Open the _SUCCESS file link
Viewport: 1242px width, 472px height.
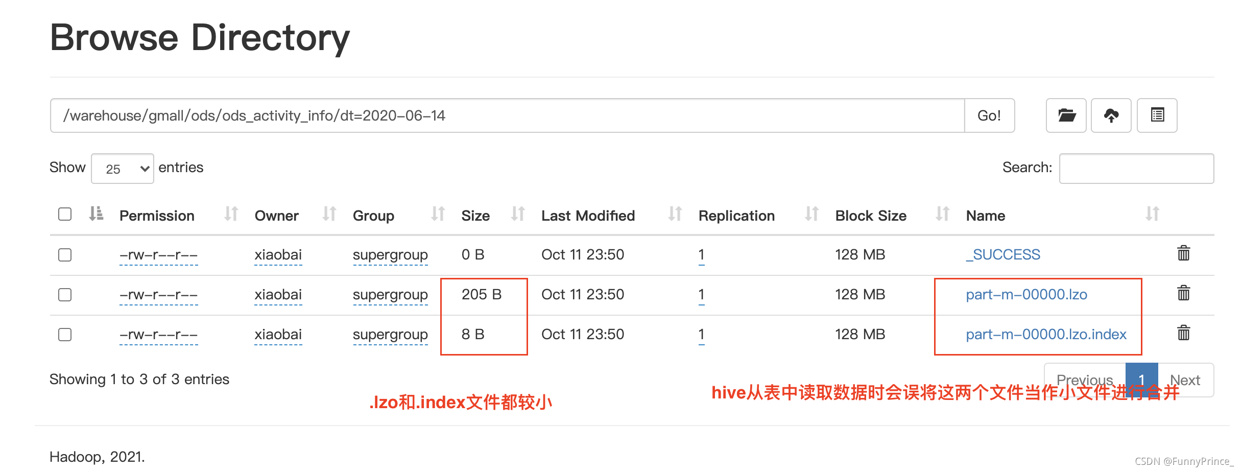1003,254
